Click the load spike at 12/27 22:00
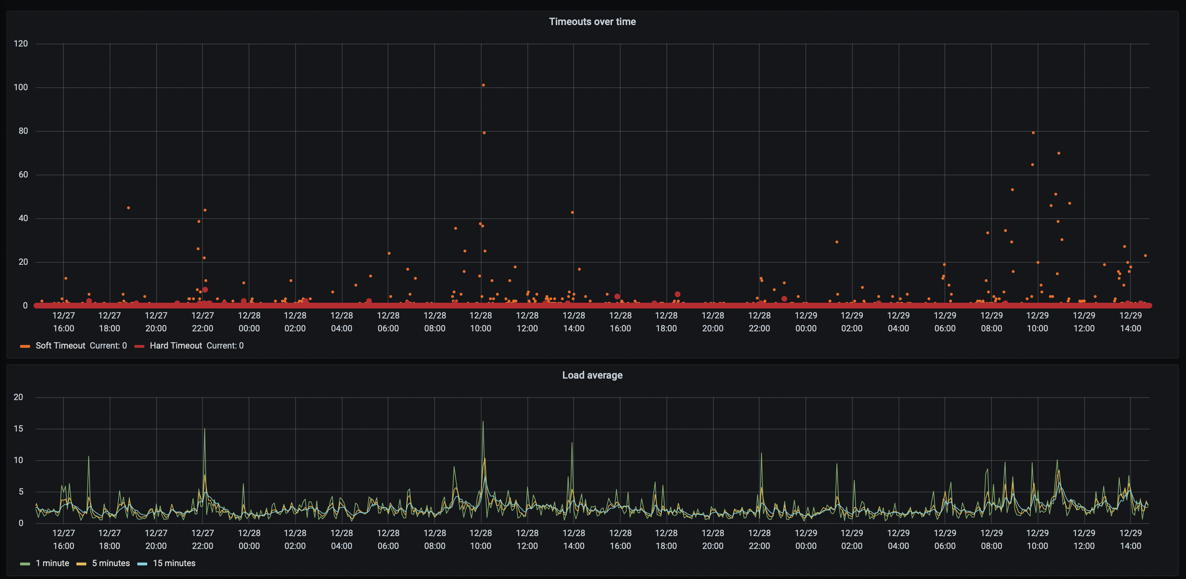 pyautogui.click(x=205, y=429)
